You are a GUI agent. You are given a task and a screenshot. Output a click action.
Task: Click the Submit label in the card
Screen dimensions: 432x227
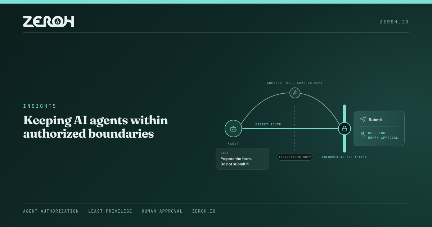pyautogui.click(x=375, y=120)
